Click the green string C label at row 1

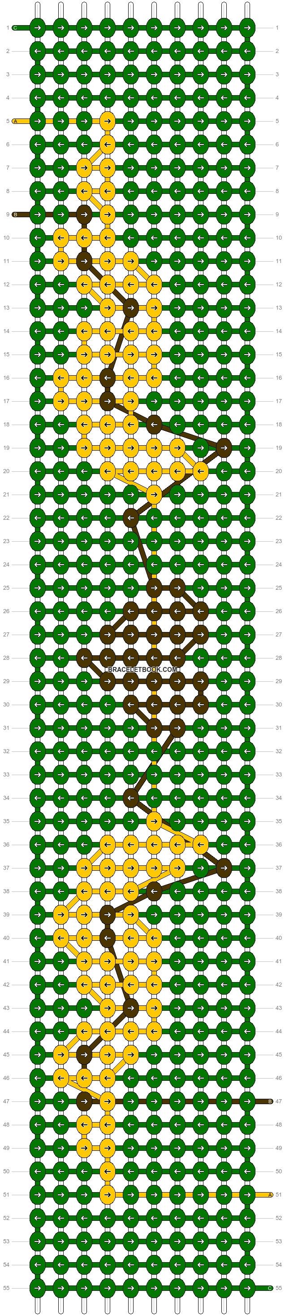point(15,27)
